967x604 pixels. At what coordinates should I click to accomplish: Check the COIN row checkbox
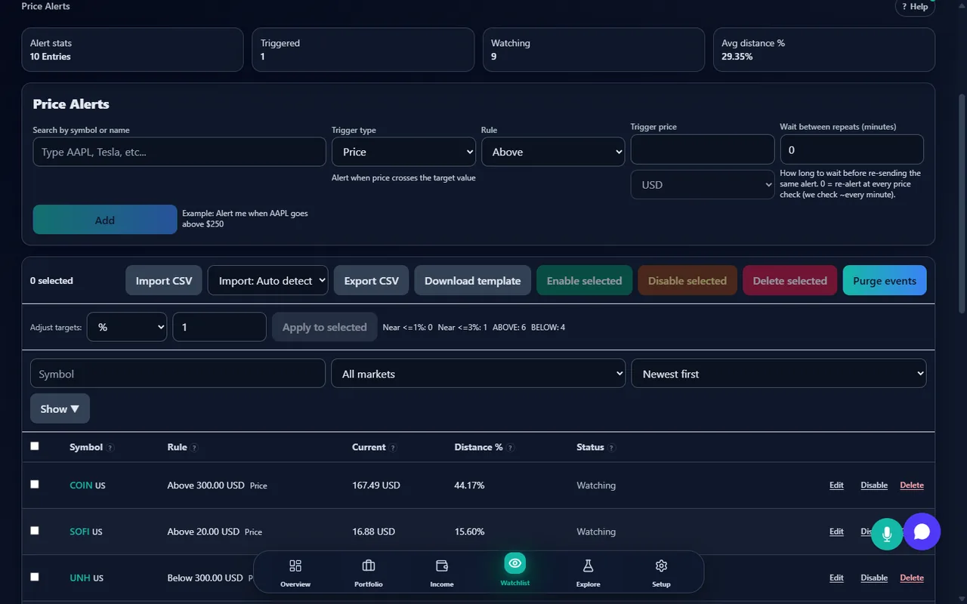click(35, 484)
